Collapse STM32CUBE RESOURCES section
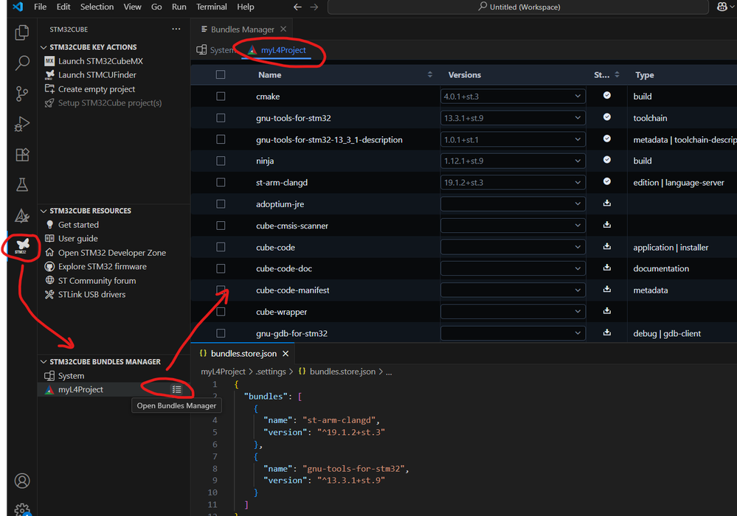The height and width of the screenshot is (516, 737). [44, 211]
